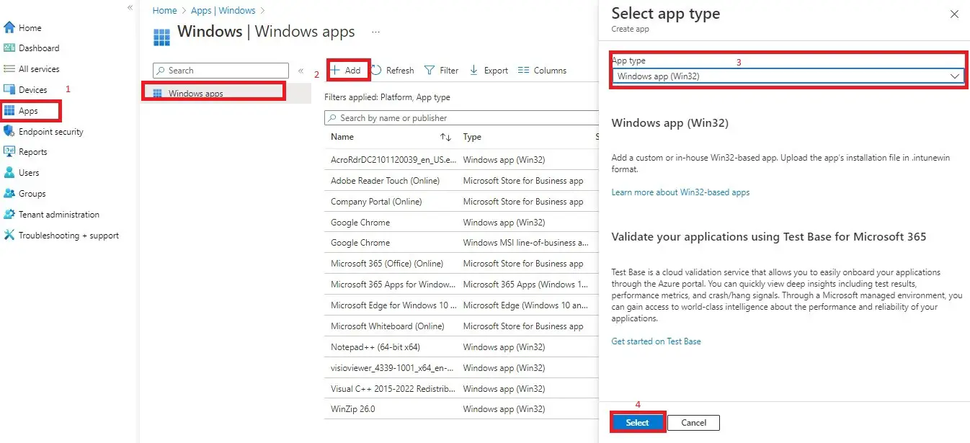This screenshot has height=443, width=970.
Task: Refresh the Windows apps list
Action: click(x=393, y=70)
